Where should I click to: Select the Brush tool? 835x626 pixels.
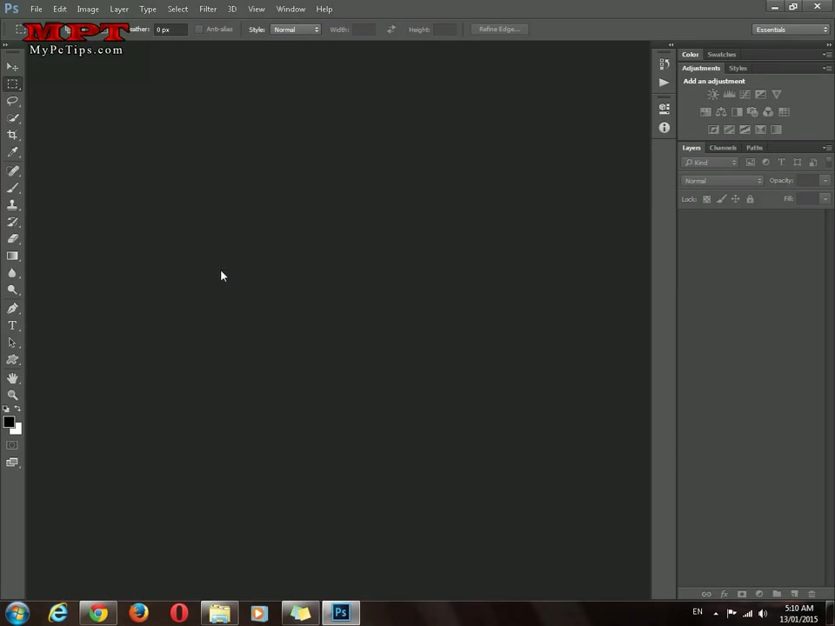(12, 188)
